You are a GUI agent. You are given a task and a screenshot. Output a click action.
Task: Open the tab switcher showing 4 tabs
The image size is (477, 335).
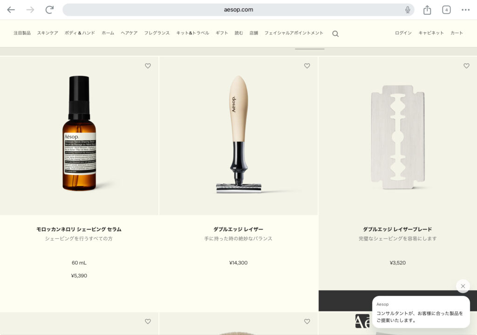point(446,10)
